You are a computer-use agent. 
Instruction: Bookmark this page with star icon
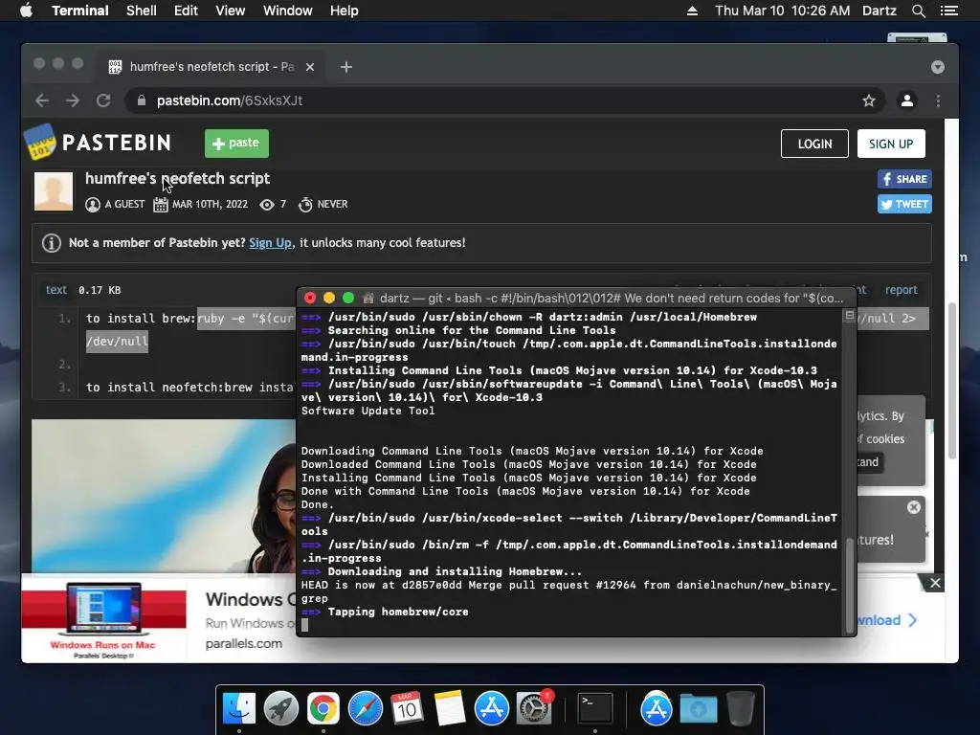[869, 100]
